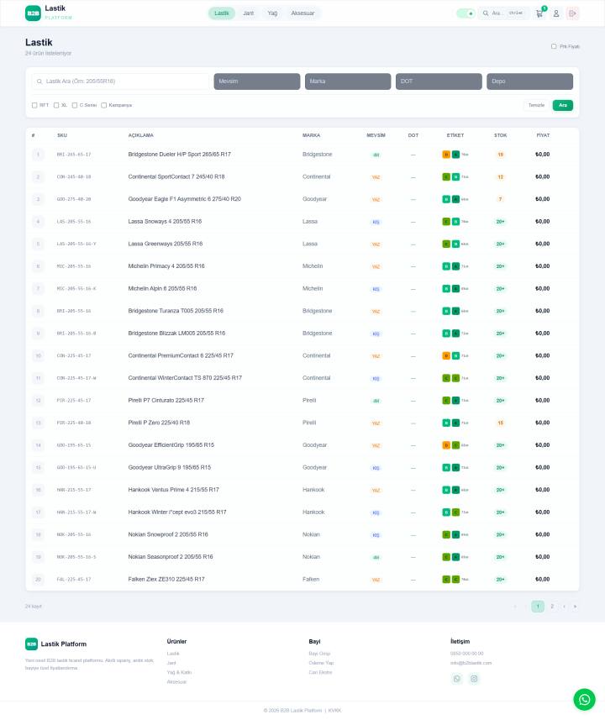
Task: Click Bridgestone Blizzak LM005 205/55 R16 description
Action: (176, 334)
